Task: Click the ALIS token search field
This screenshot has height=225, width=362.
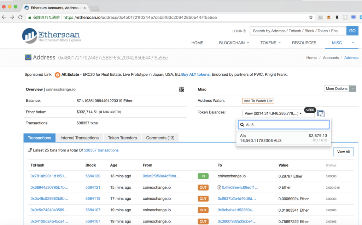Action: click(x=284, y=125)
